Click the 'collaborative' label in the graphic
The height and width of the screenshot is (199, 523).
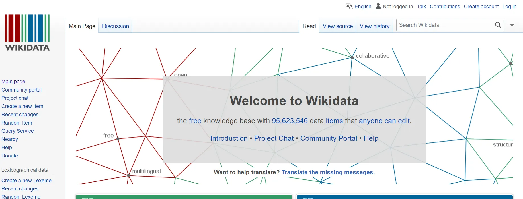point(373,56)
